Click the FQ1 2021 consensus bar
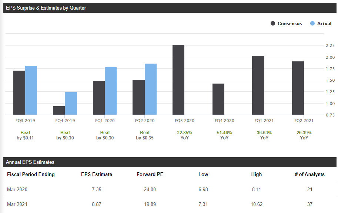The height and width of the screenshot is (213, 338). coord(258,85)
